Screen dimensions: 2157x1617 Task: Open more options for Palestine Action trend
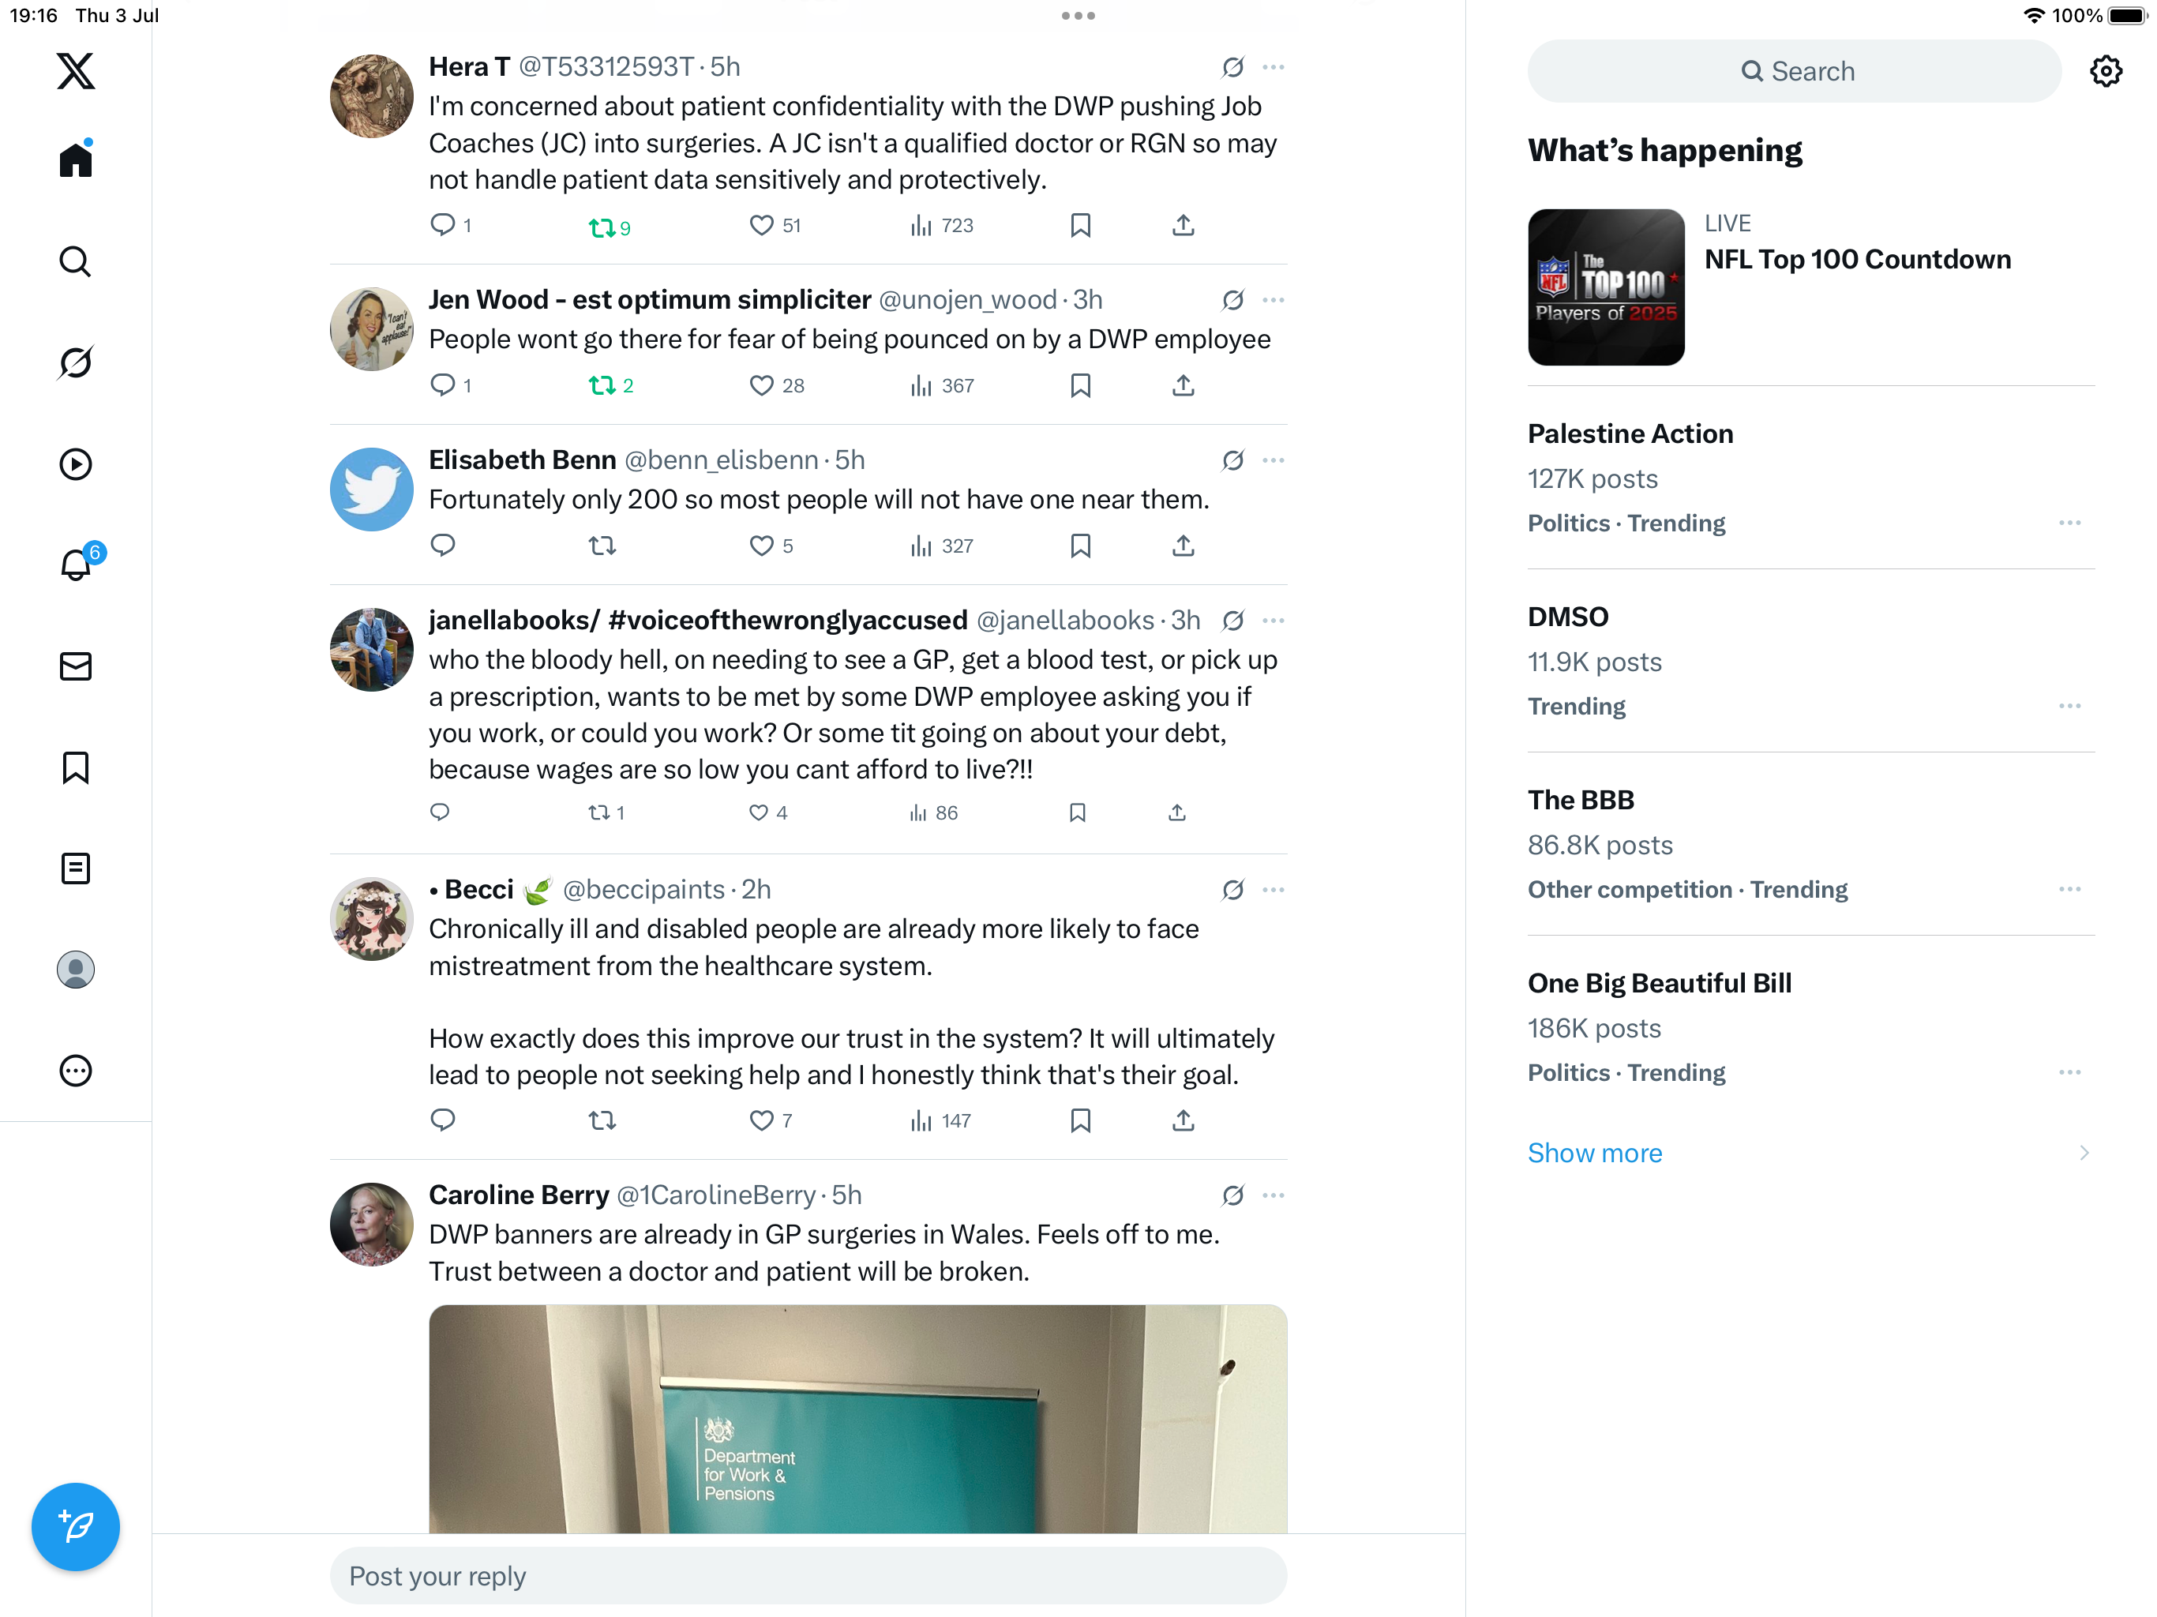(x=2069, y=523)
